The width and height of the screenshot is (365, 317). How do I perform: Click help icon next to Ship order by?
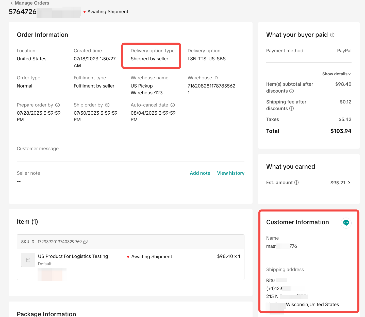coord(107,105)
